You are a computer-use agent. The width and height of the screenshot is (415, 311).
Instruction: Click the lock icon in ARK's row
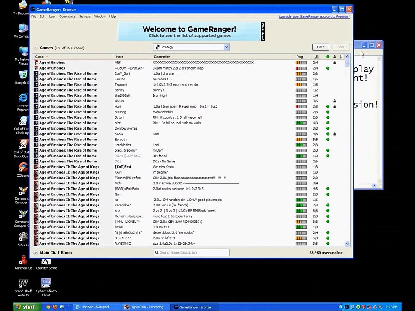pyautogui.click(x=335, y=63)
